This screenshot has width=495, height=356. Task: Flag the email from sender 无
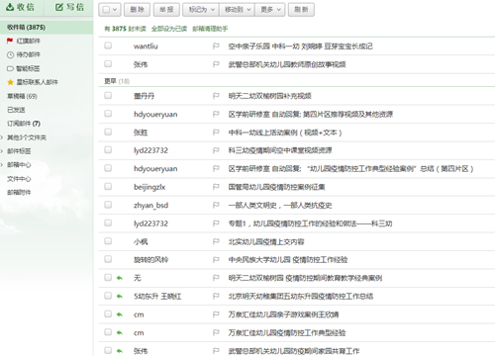click(216, 278)
